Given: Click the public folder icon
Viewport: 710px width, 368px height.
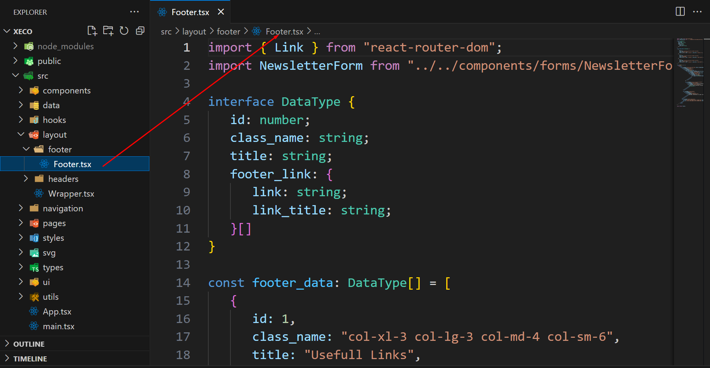Looking at the screenshot, I should tap(29, 61).
